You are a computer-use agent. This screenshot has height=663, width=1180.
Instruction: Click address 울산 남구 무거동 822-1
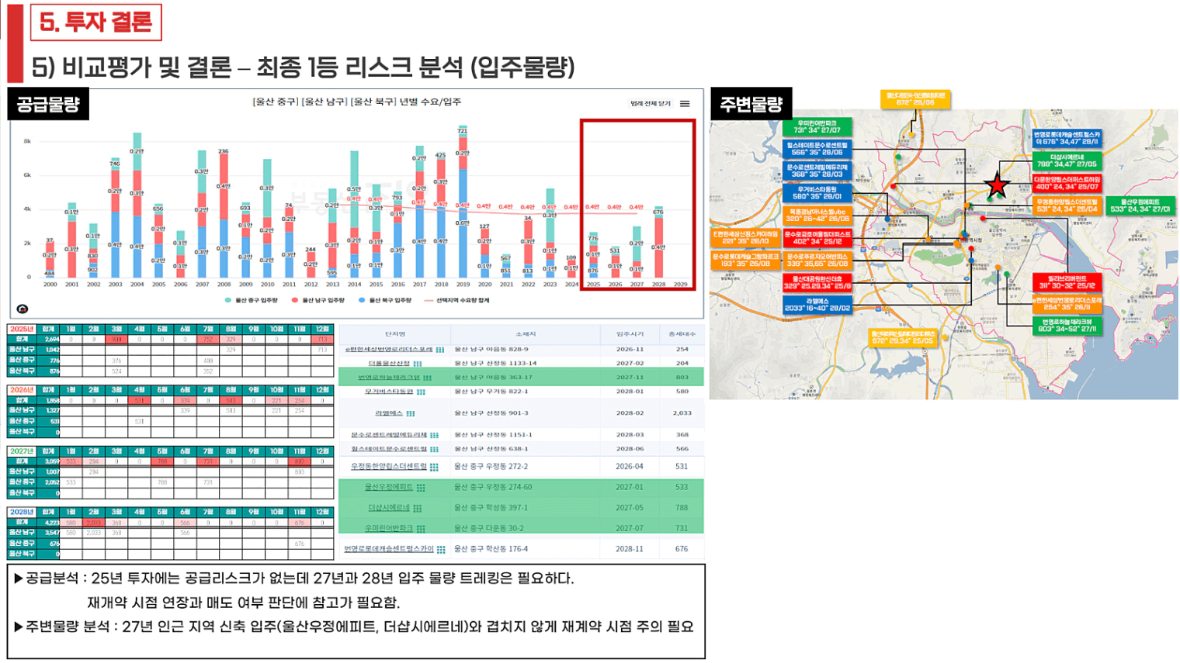(491, 392)
